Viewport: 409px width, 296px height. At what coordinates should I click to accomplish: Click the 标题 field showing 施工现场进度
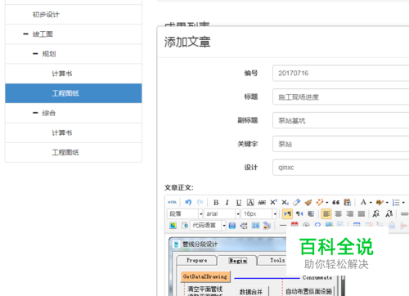[341, 96]
